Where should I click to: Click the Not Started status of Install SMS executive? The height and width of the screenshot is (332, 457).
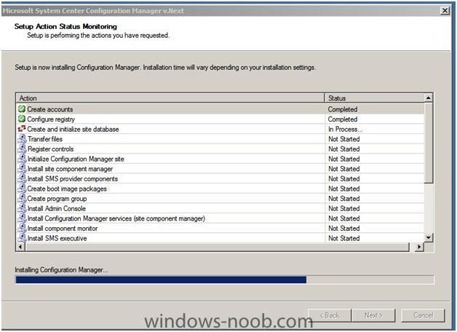pos(344,238)
